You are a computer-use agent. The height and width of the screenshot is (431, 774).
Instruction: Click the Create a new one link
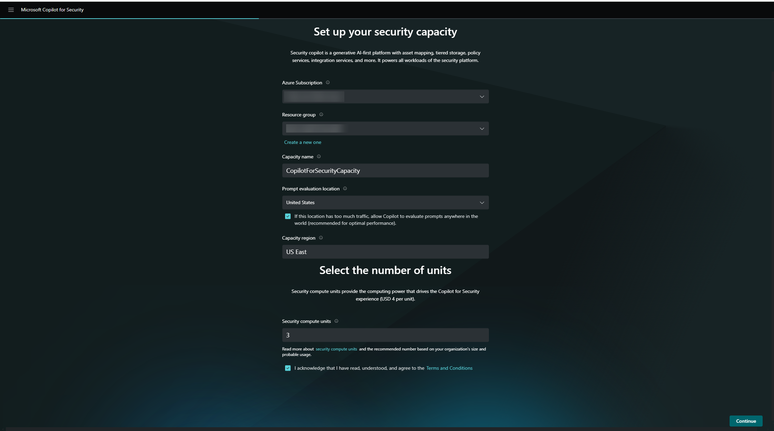[303, 142]
